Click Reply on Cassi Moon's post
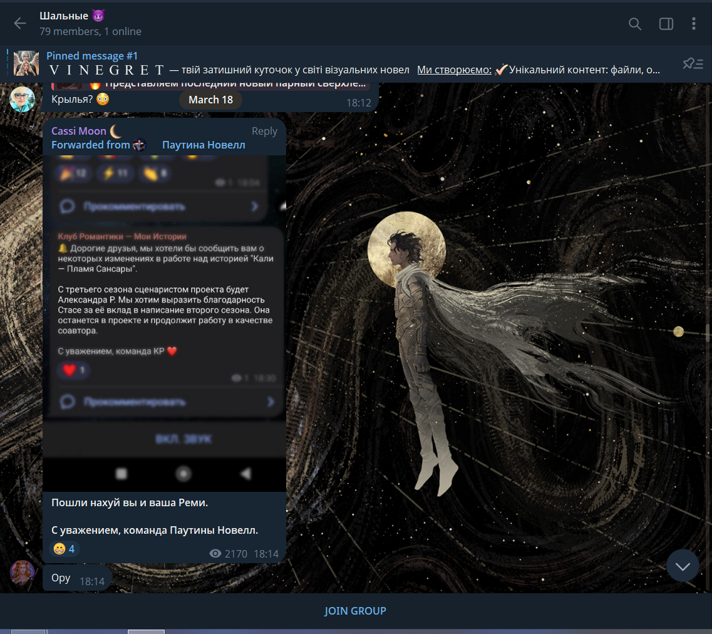The width and height of the screenshot is (712, 634). click(x=264, y=132)
